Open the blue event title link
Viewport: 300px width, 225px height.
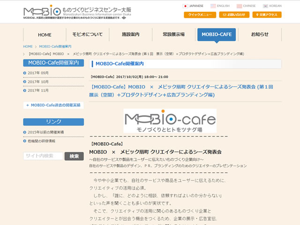pyautogui.click(x=181, y=91)
